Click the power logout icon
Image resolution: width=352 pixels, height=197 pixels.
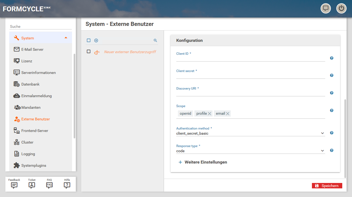tap(341, 8)
